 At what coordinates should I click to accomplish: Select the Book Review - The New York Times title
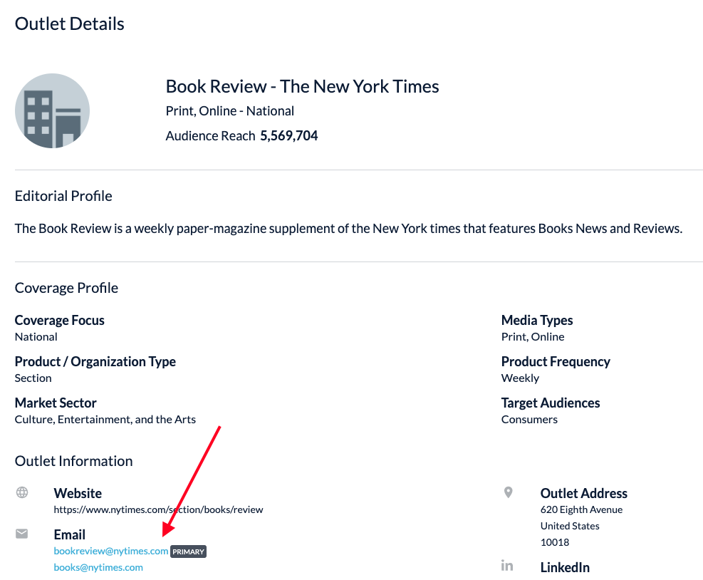(x=302, y=87)
